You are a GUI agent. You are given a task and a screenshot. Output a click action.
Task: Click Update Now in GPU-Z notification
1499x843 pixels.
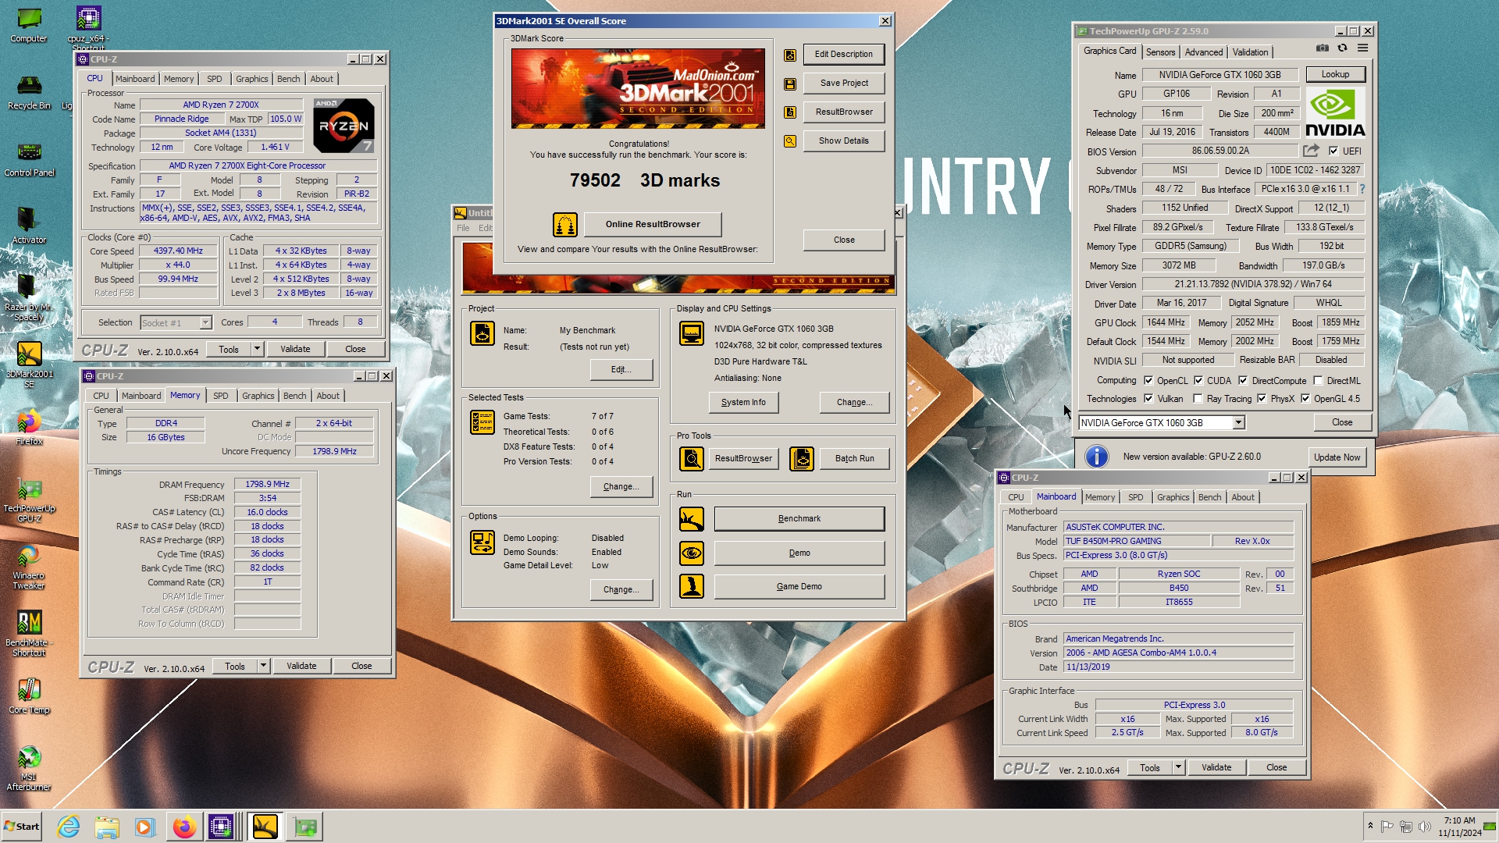point(1337,457)
